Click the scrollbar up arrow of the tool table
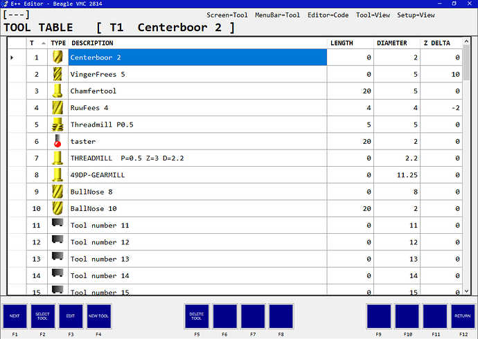Viewport: 478px width, 339px height. click(466, 41)
